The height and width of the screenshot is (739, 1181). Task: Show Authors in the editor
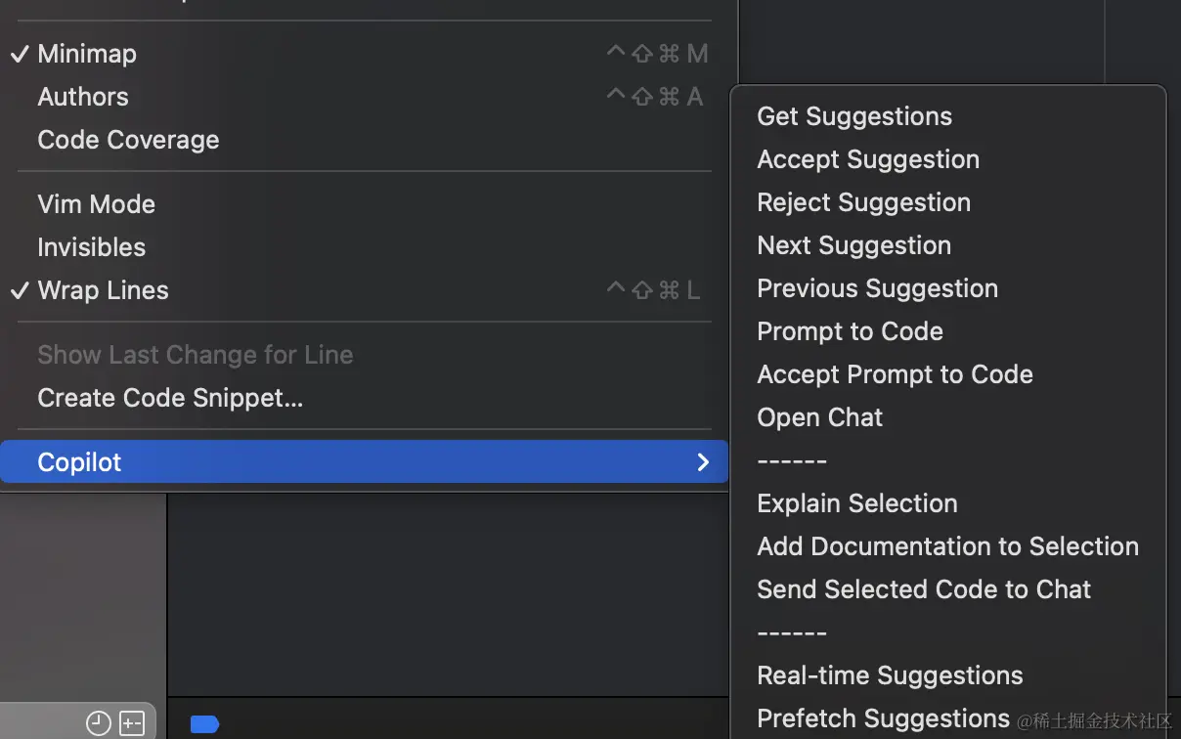pyautogui.click(x=83, y=97)
